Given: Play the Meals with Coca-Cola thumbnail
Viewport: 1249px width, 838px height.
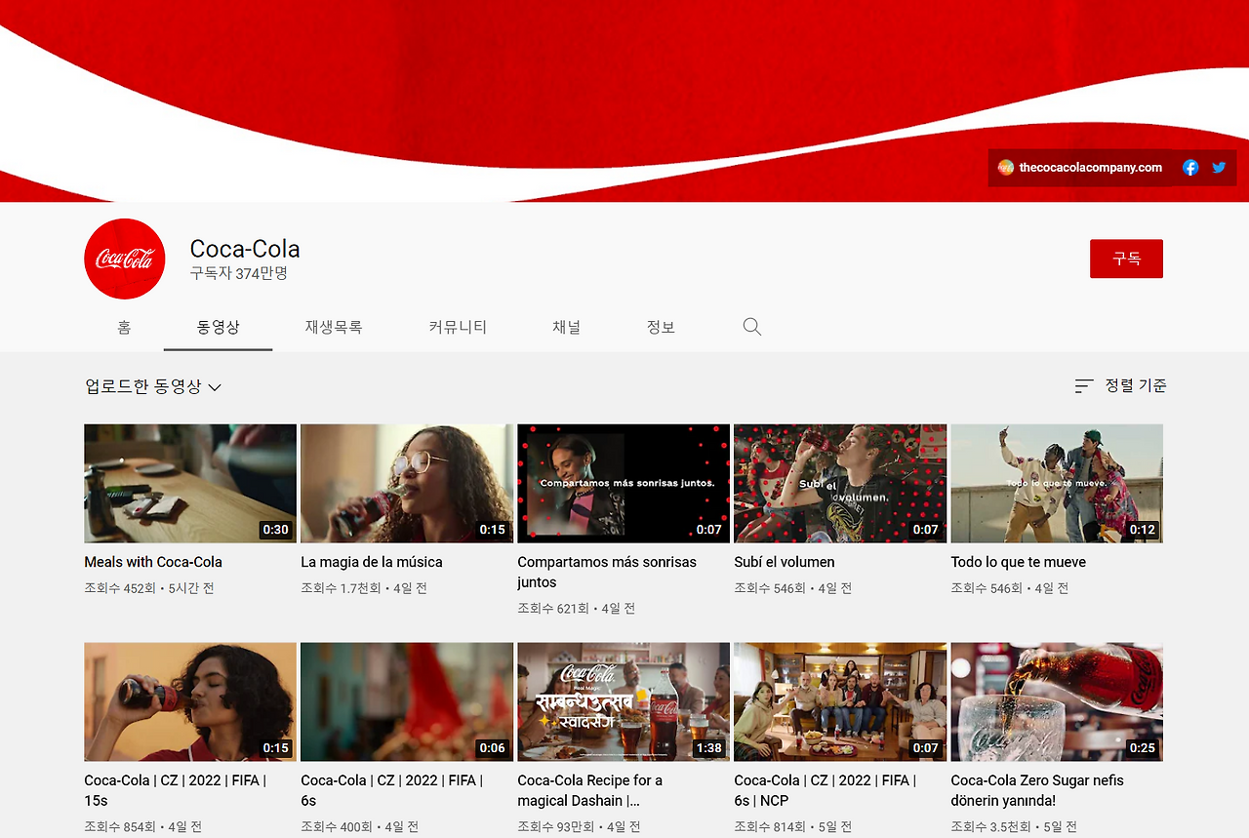Looking at the screenshot, I should click(x=190, y=484).
